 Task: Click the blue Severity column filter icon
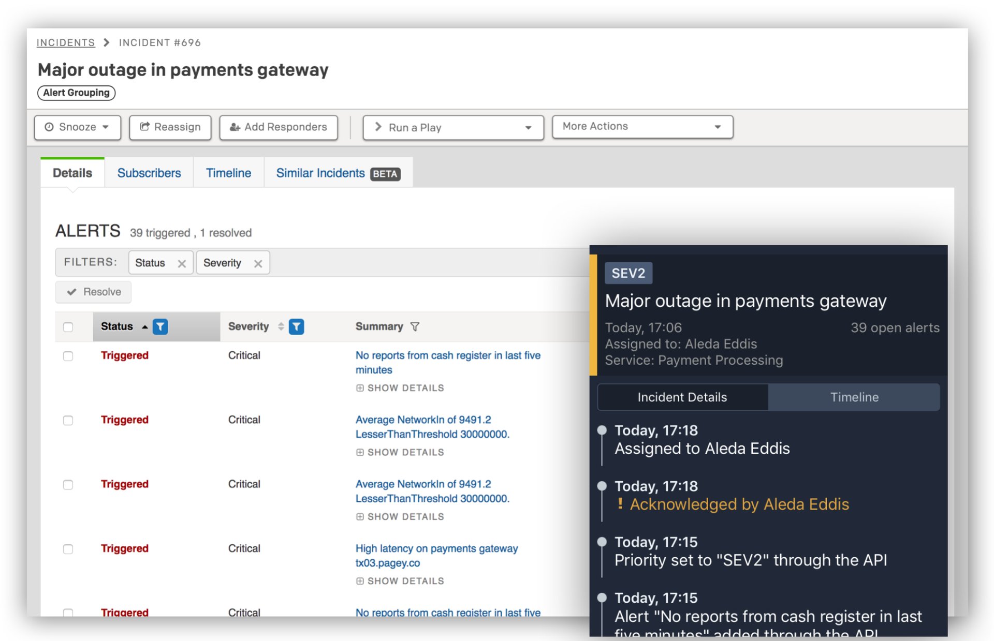[x=296, y=326]
